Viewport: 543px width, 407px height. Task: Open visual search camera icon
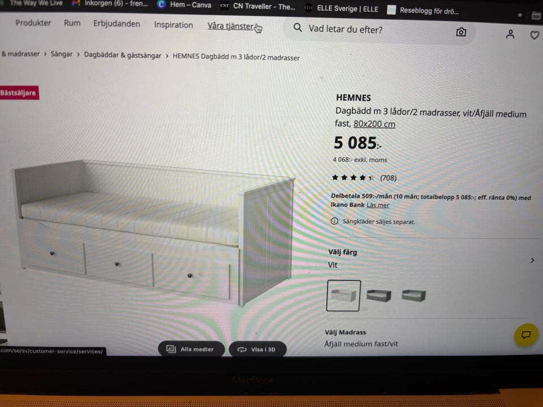461,32
